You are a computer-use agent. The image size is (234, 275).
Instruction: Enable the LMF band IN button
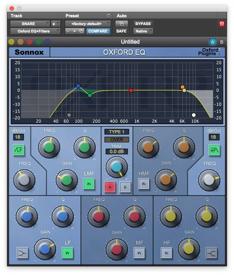pyautogui.click(x=89, y=184)
